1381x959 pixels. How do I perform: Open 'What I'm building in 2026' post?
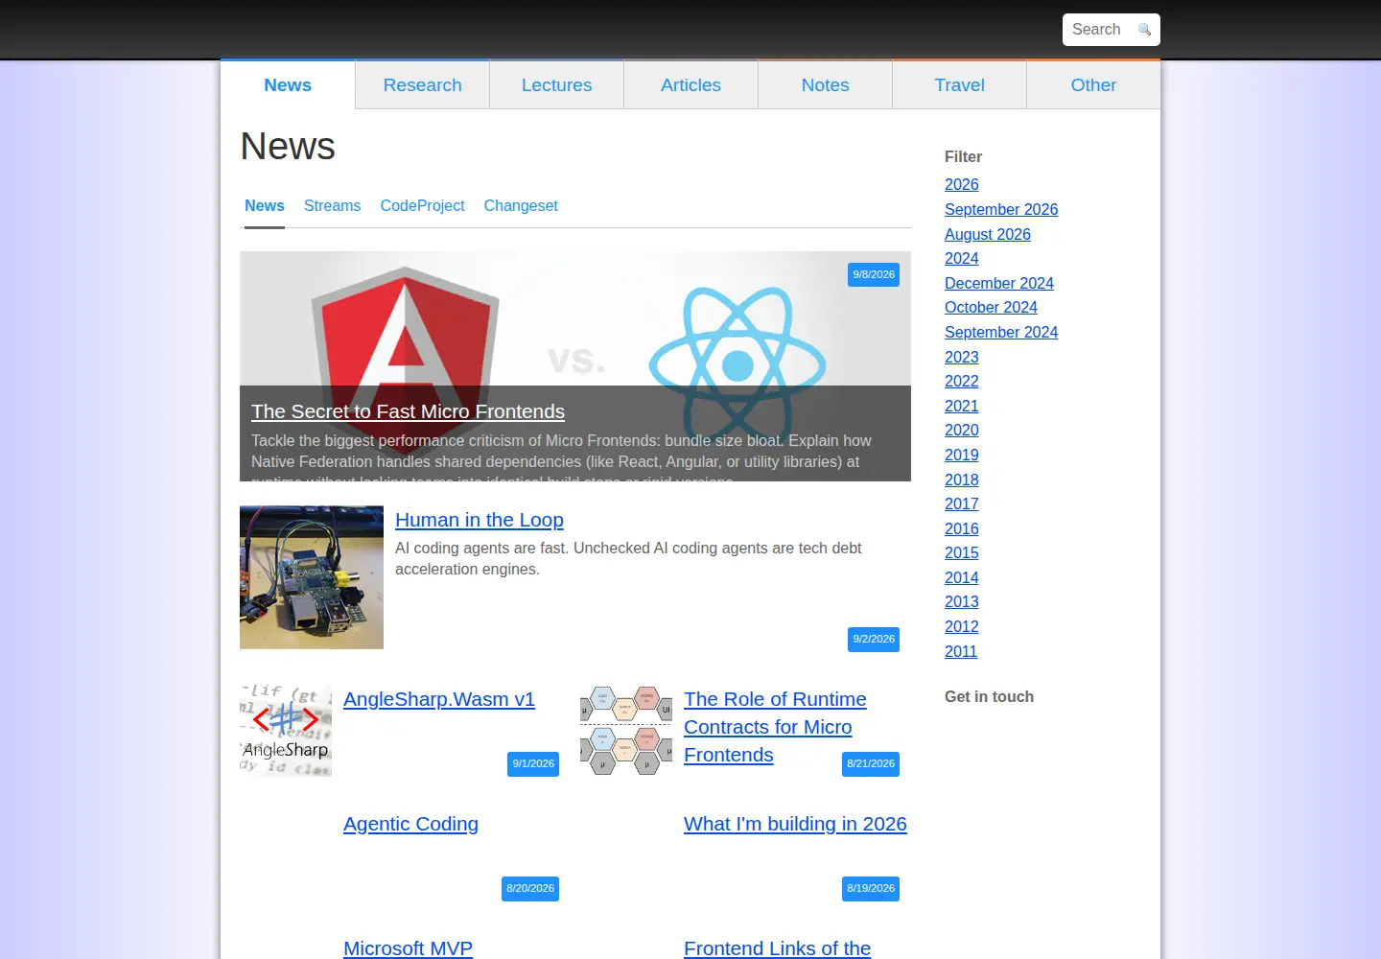795,824
